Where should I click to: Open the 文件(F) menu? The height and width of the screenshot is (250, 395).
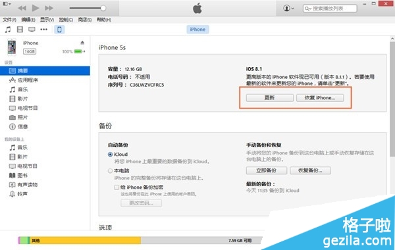[10, 20]
